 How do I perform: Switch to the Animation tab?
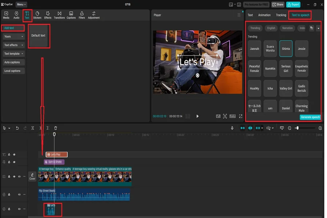click(x=264, y=15)
